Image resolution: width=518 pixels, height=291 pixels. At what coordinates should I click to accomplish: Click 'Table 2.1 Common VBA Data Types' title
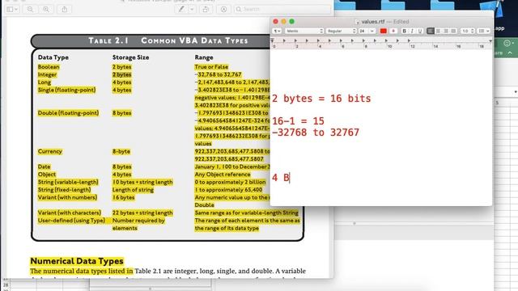click(x=168, y=40)
